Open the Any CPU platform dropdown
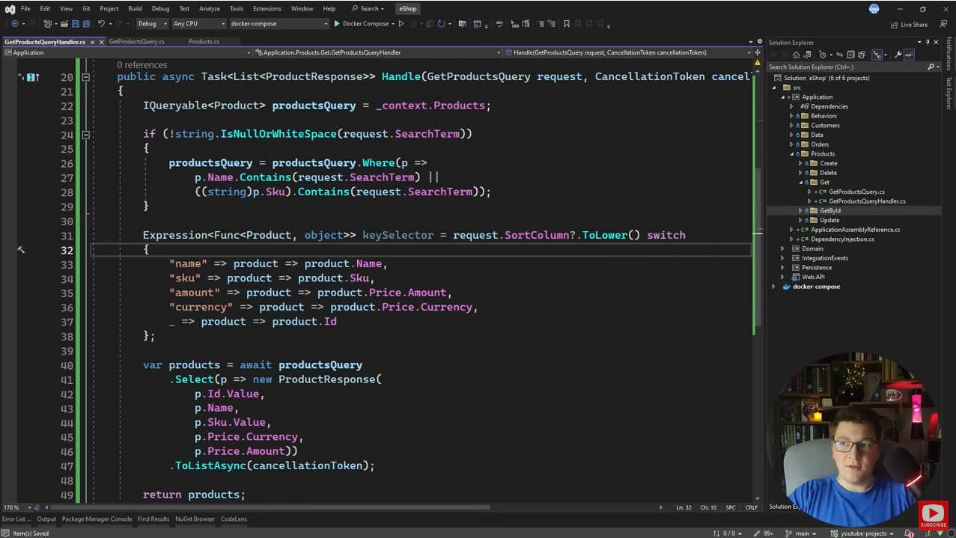 pyautogui.click(x=198, y=24)
